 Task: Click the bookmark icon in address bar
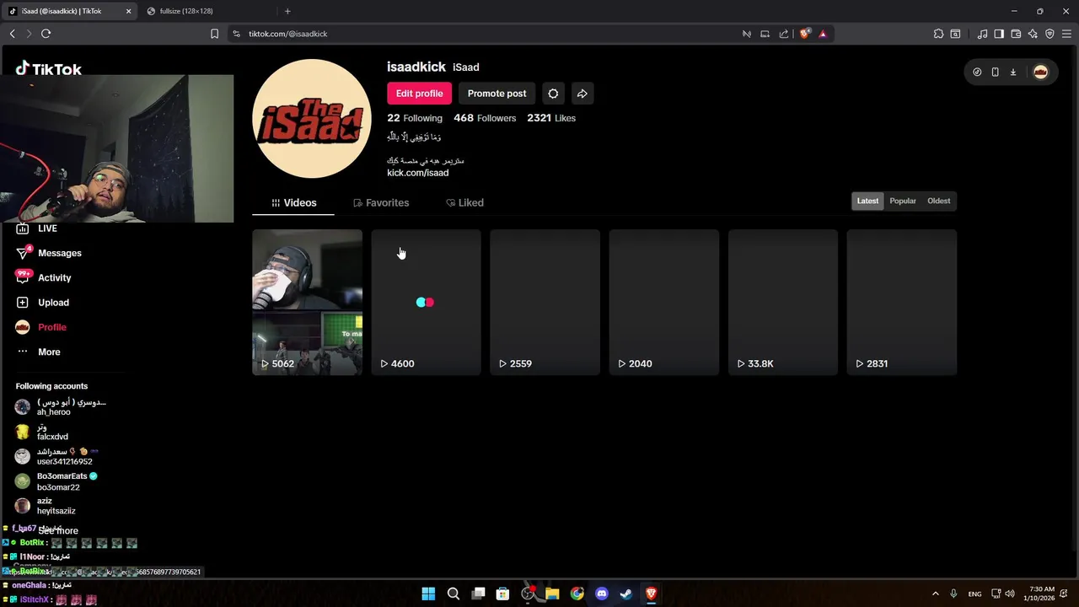click(x=214, y=34)
